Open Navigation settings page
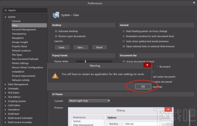197x126 pixels. [x=18, y=38]
